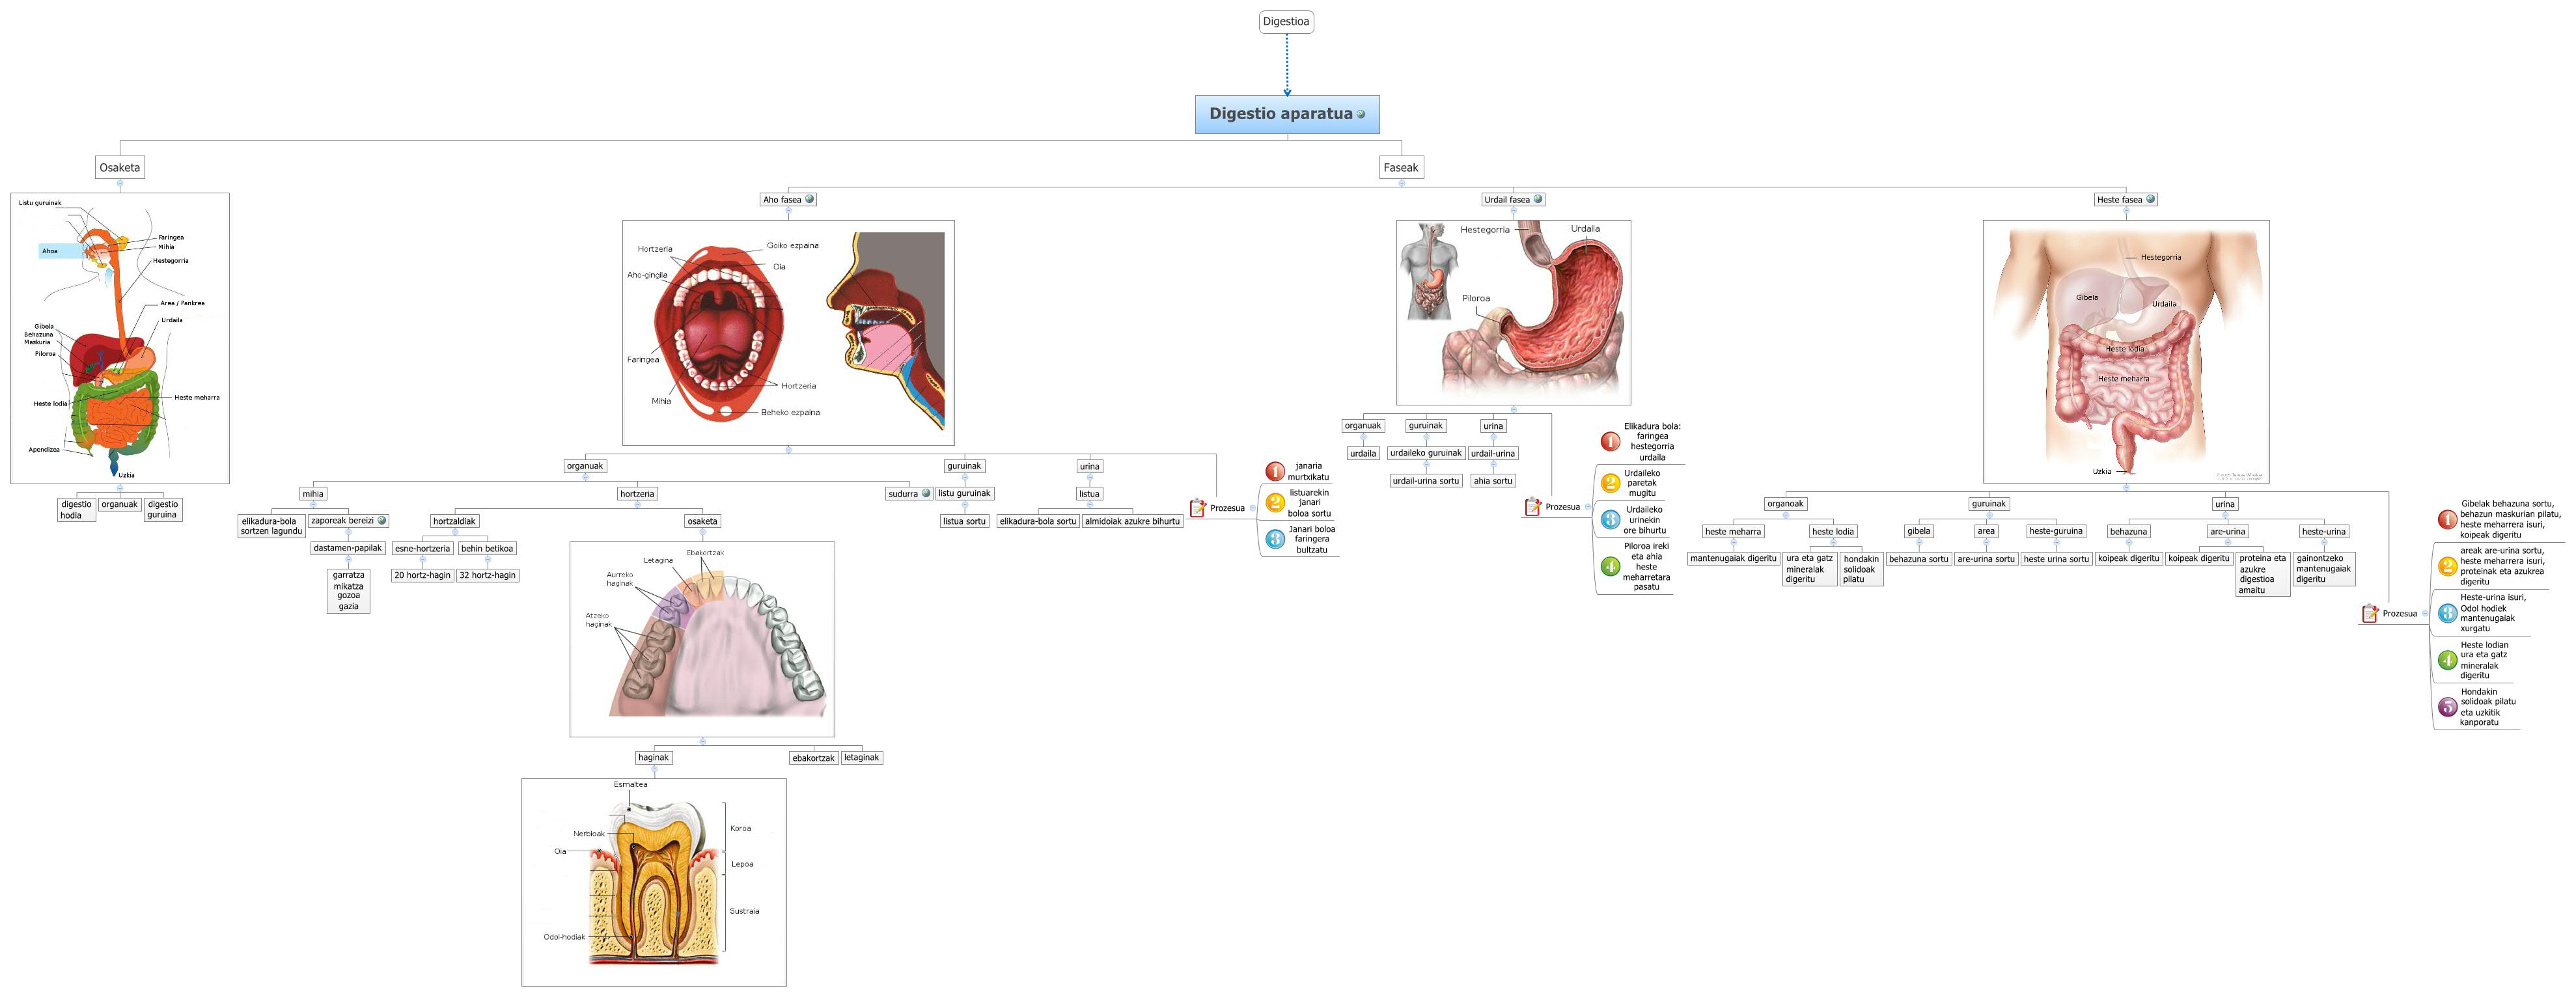The height and width of the screenshot is (997, 2576).
Task: Select the 'Urdail fasea' topic
Action: coord(1506,199)
